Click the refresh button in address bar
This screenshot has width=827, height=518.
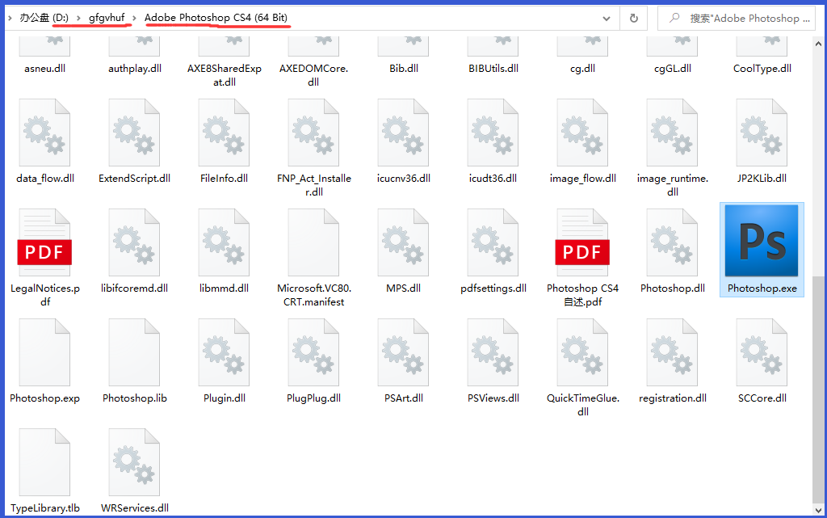tap(634, 18)
